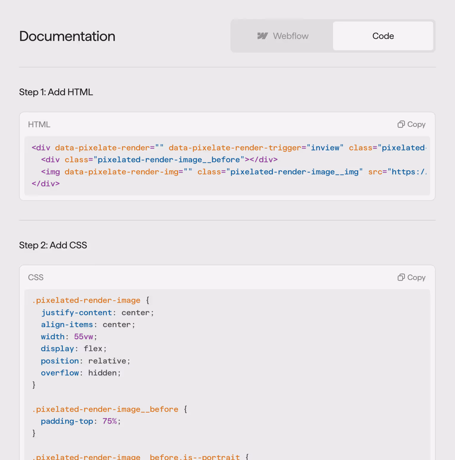Click the Step 2: Add CSS heading
This screenshot has width=455, height=460.
click(53, 245)
